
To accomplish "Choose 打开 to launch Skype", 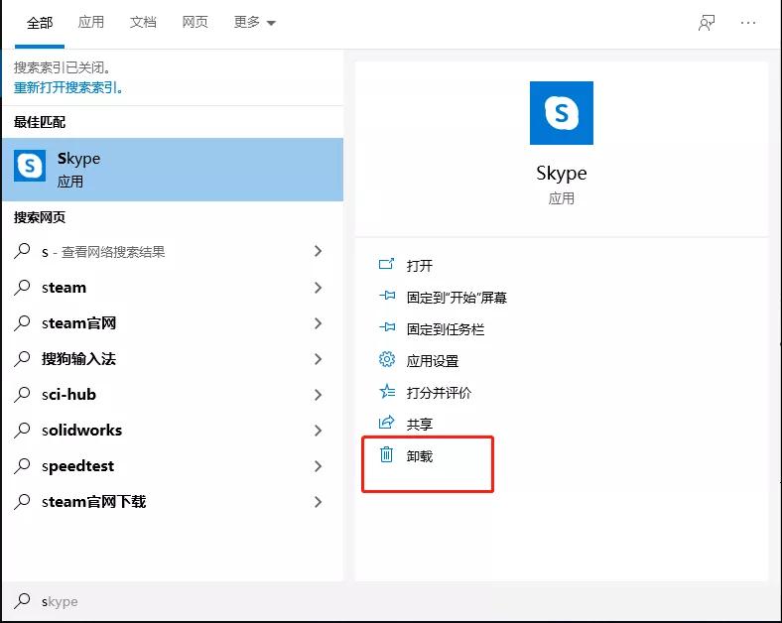I will click(x=420, y=266).
